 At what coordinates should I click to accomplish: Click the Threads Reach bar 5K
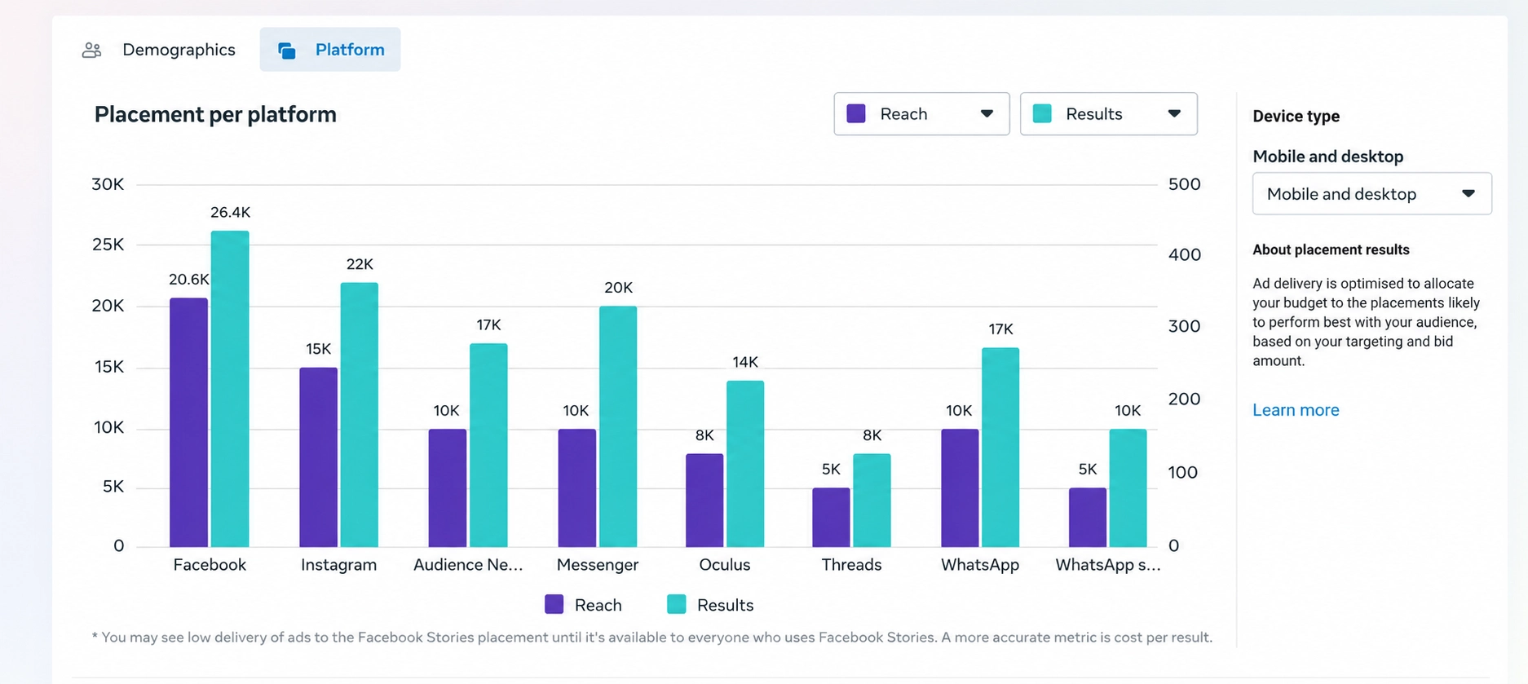(x=831, y=518)
